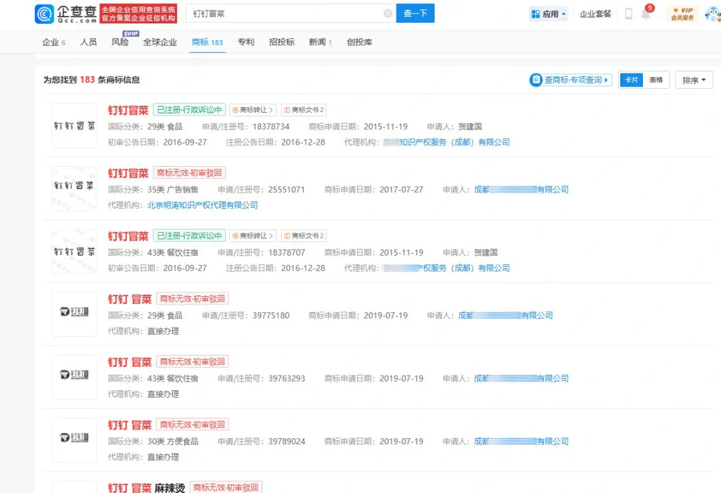Open the 排序 sort dropdown
Image resolution: width=721 pixels, height=493 pixels.
point(694,80)
